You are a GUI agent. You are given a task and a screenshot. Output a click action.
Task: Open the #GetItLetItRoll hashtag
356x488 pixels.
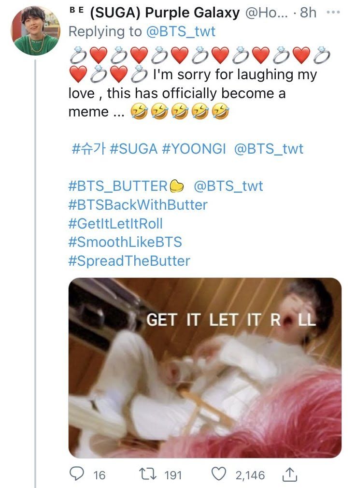point(115,223)
